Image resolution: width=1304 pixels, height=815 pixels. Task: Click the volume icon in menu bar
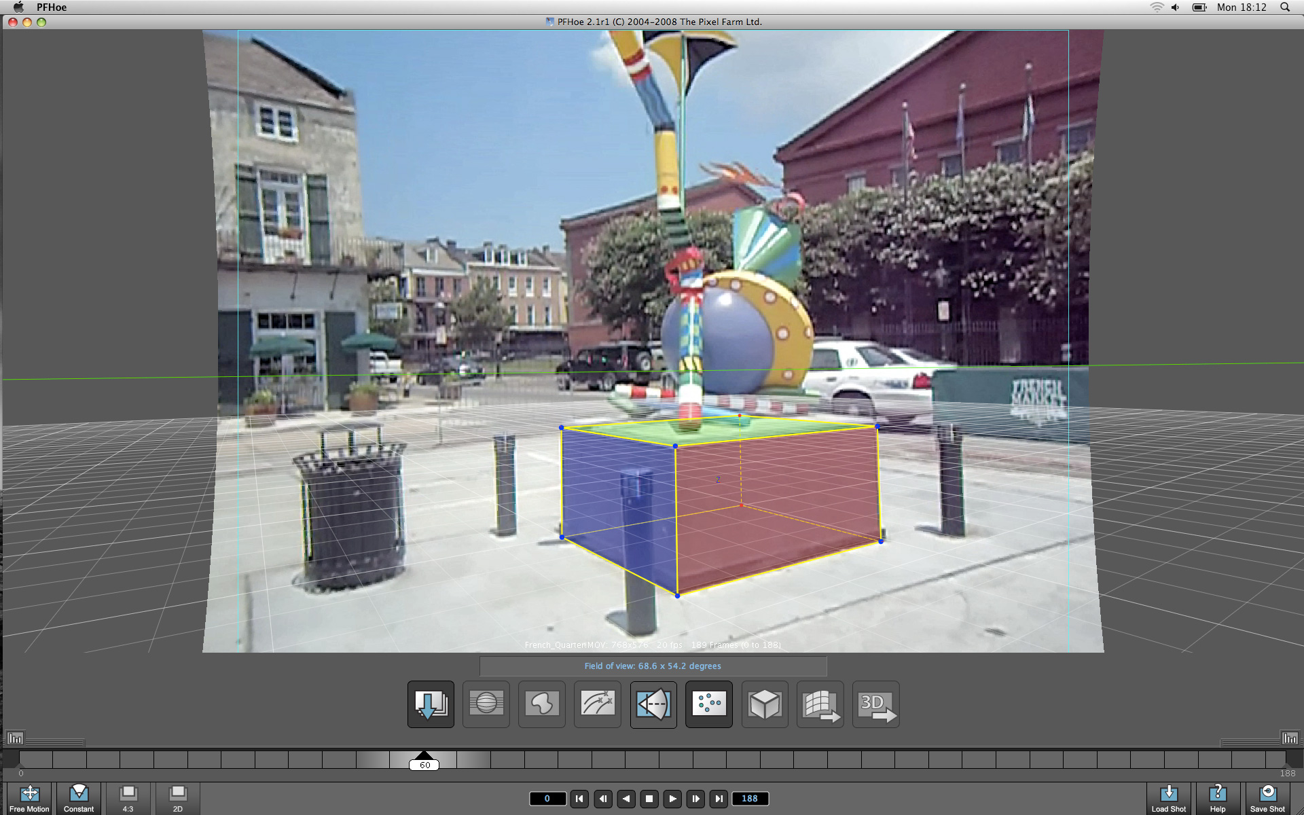coord(1176,7)
